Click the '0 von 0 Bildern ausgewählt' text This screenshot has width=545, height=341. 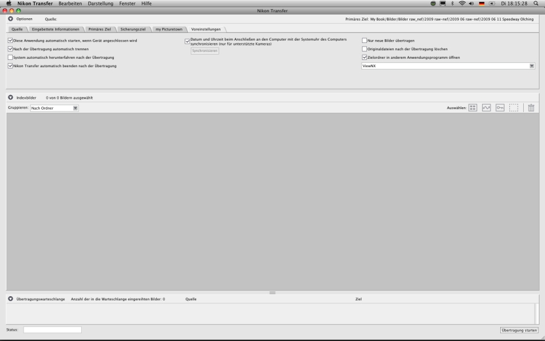(69, 98)
